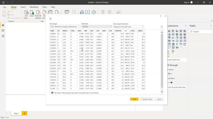Image resolution: width=213 pixels, height=119 pixels.
Task: Collapse the Fields pane chevron
Action: pos(211,26)
